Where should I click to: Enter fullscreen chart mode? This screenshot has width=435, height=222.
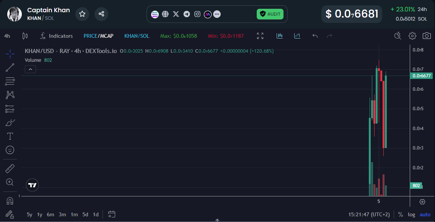coord(260,36)
